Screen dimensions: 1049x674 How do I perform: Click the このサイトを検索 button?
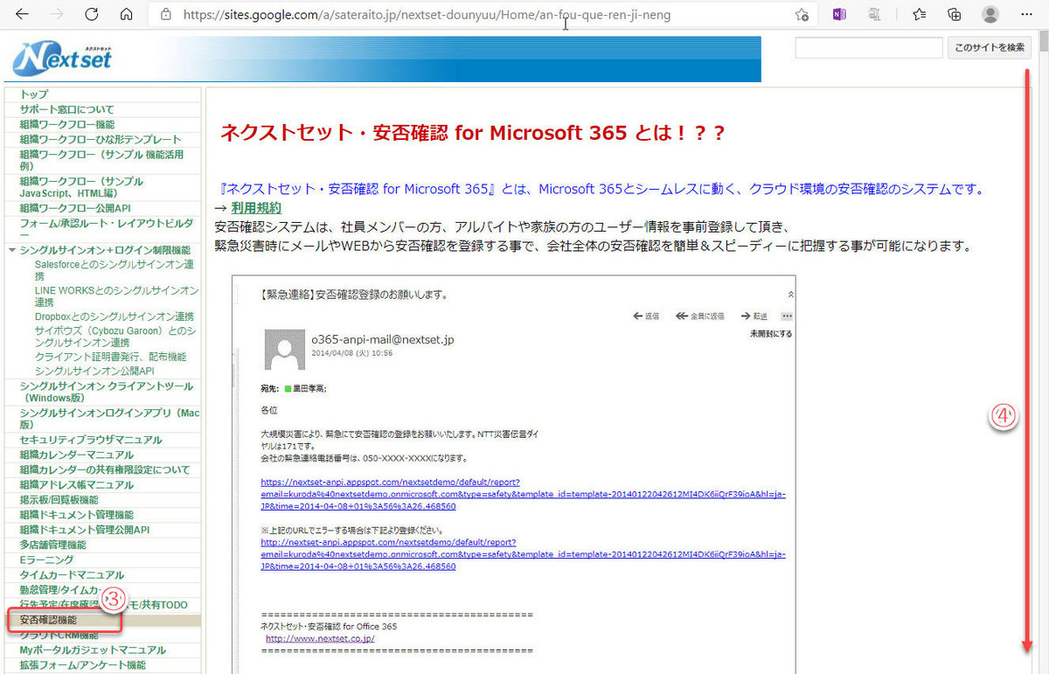990,48
